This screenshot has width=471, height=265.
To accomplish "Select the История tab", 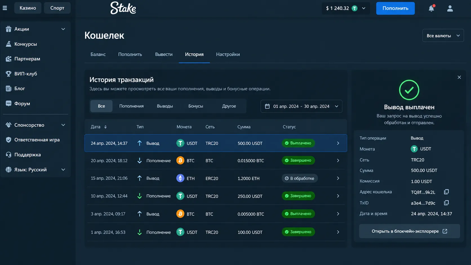I will (194, 54).
